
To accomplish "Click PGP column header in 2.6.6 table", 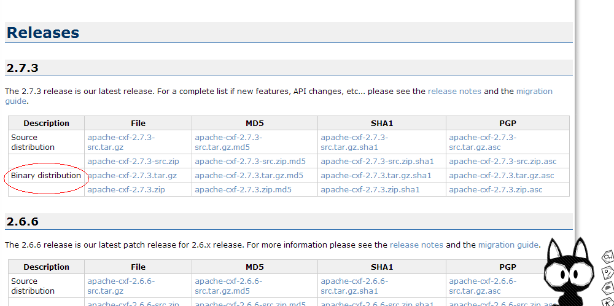I will [x=508, y=267].
